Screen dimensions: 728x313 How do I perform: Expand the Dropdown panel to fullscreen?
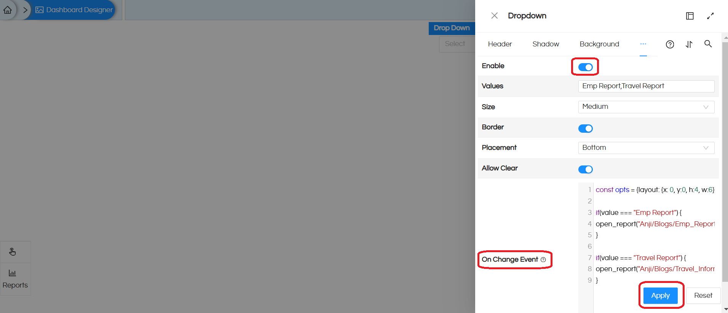[x=710, y=16]
